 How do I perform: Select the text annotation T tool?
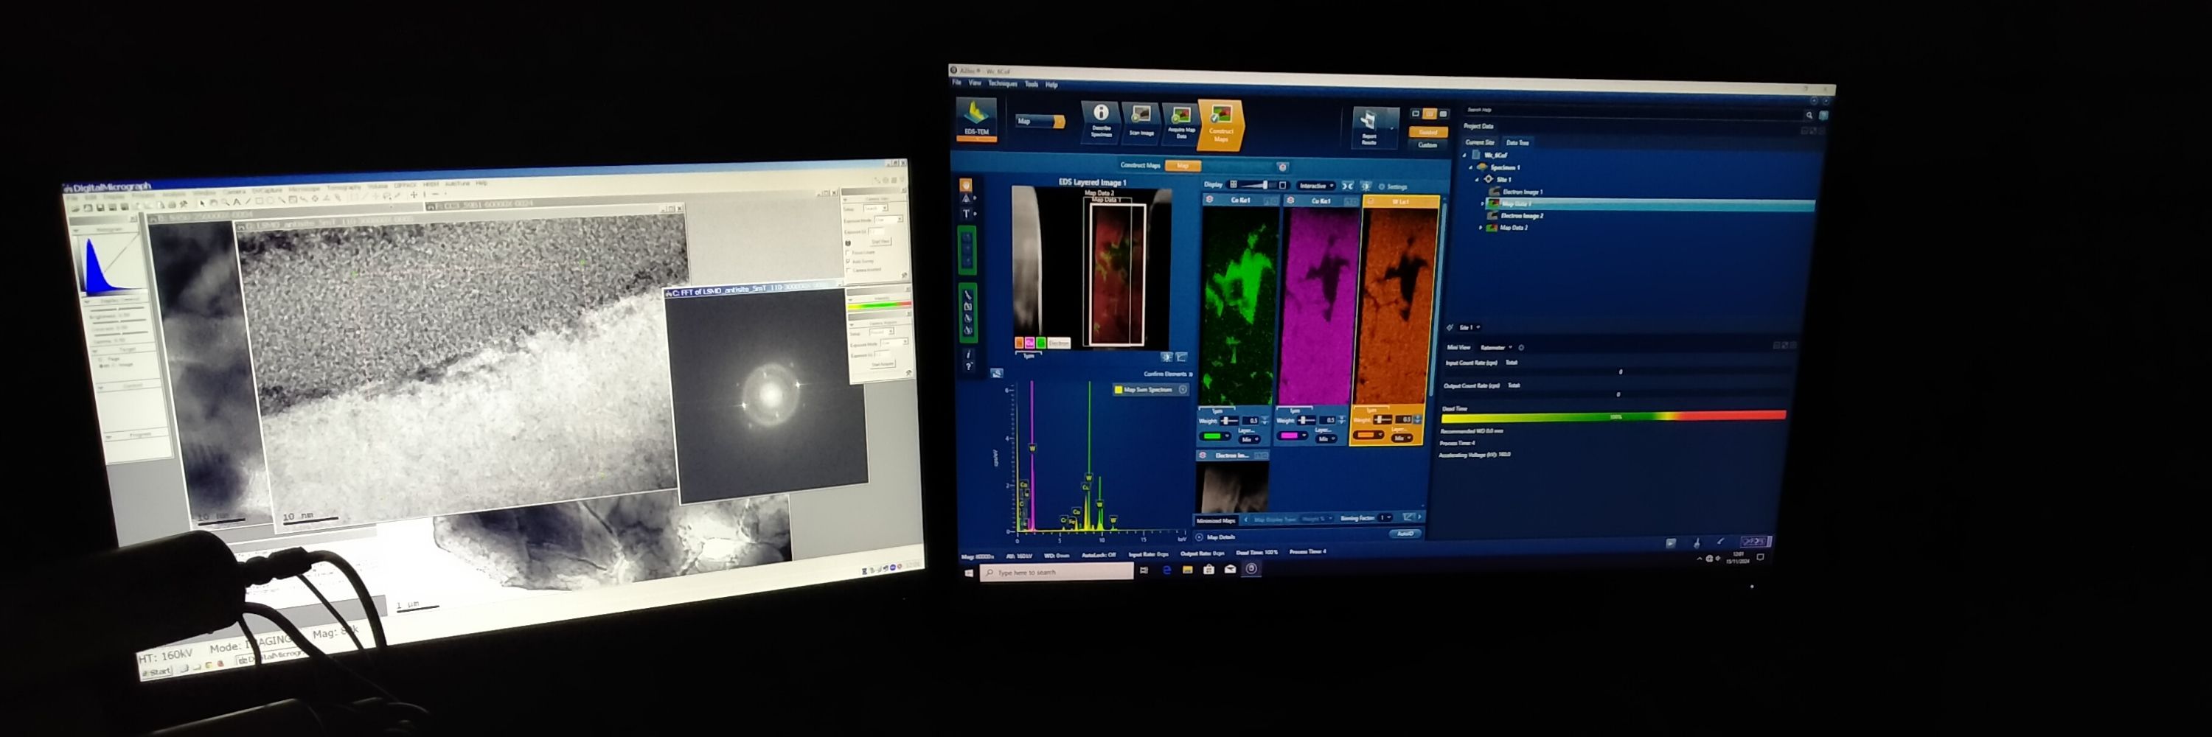click(966, 214)
